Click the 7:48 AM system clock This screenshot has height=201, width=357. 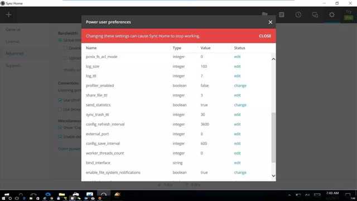coord(332,193)
